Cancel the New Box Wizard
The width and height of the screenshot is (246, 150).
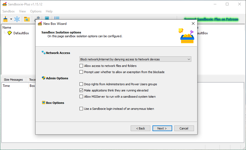click(184, 128)
